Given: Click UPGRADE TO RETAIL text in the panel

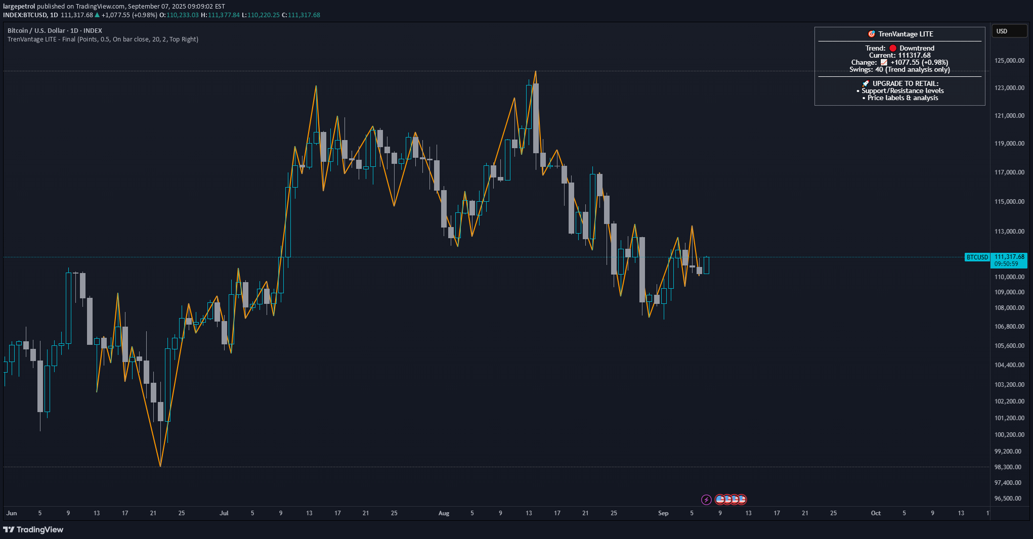Looking at the screenshot, I should [x=906, y=84].
